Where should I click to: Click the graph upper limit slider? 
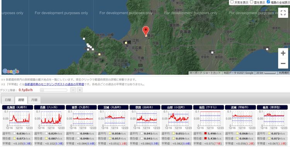[54, 90]
